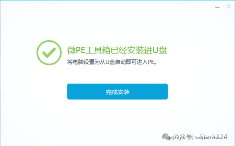Close the installer with the X icon

(x=229, y=6)
